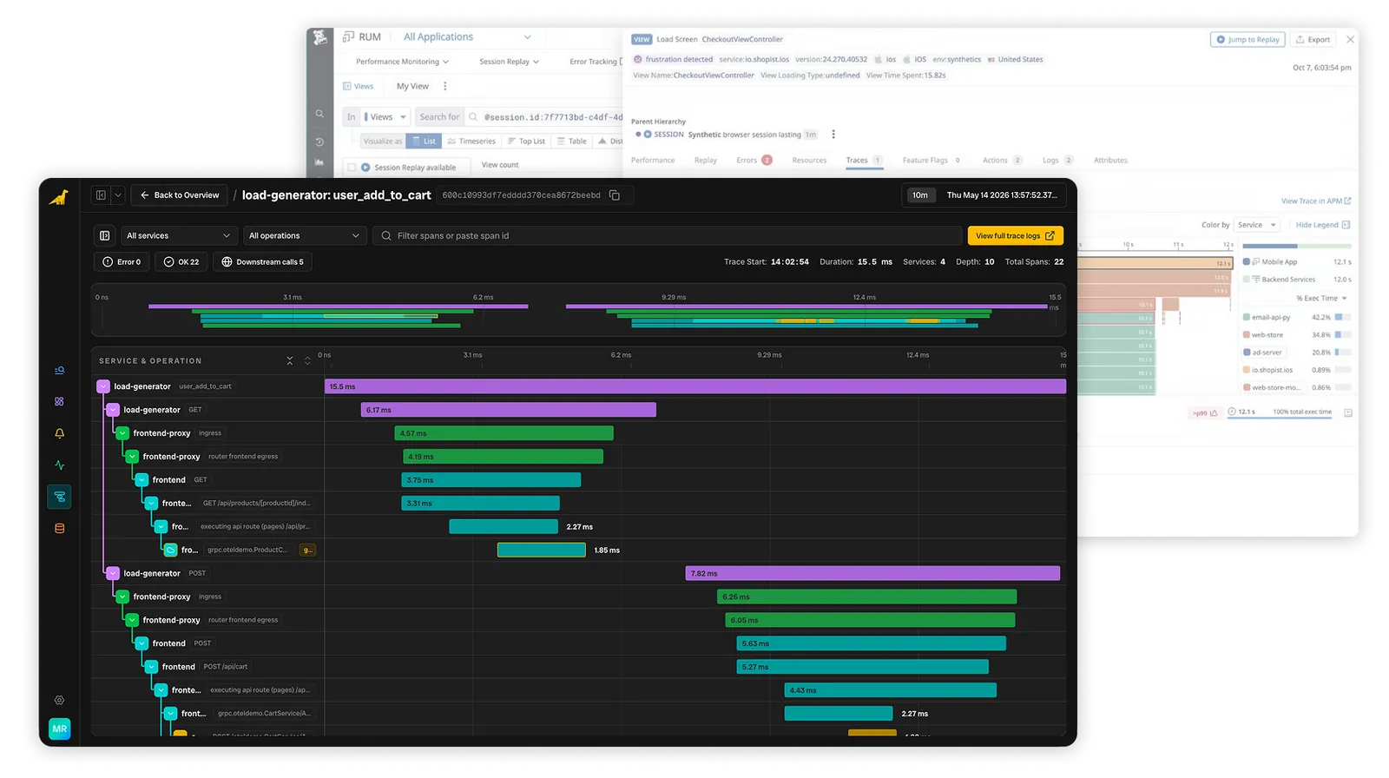This screenshot has width=1389, height=778.
Task: Open session hierarchy kebab menu
Action: click(x=833, y=135)
